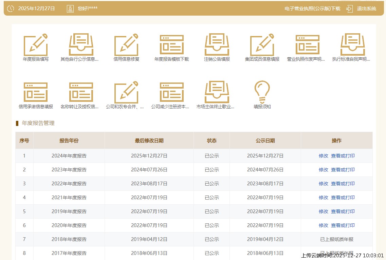Open 其他自行公示信息 icon

point(81,45)
